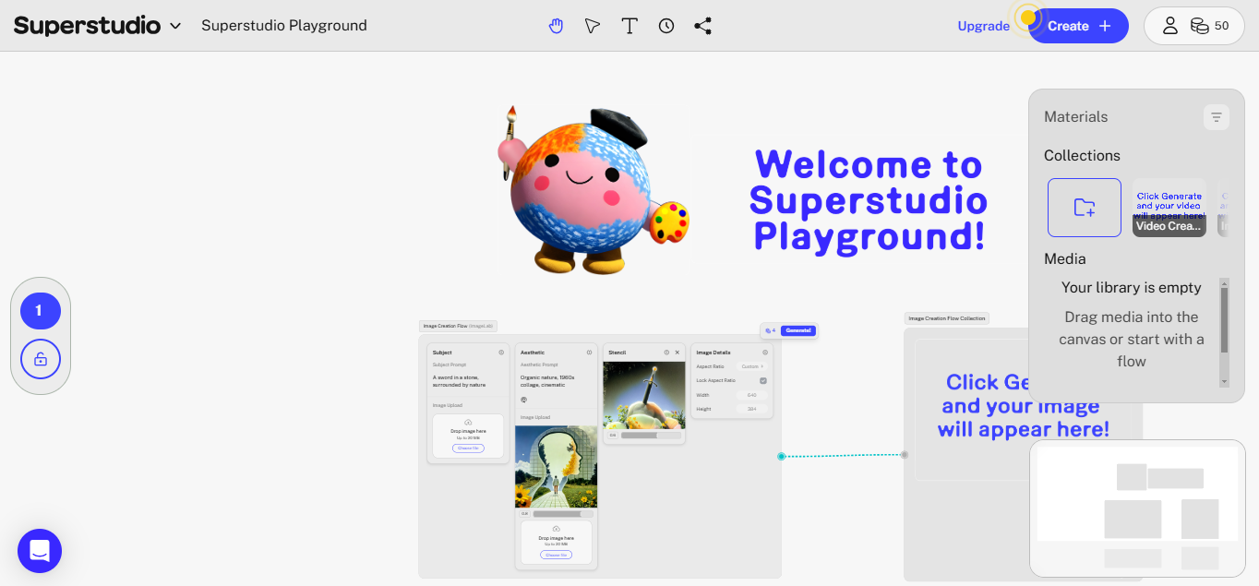Open the Aspect Ratio Custom dropdown
Screen dimensions: 1259x586
click(x=751, y=366)
